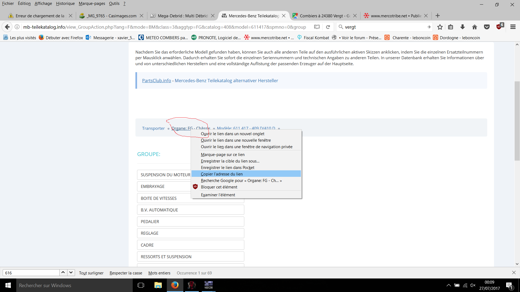Open the Downloads arrow icon

click(x=463, y=27)
